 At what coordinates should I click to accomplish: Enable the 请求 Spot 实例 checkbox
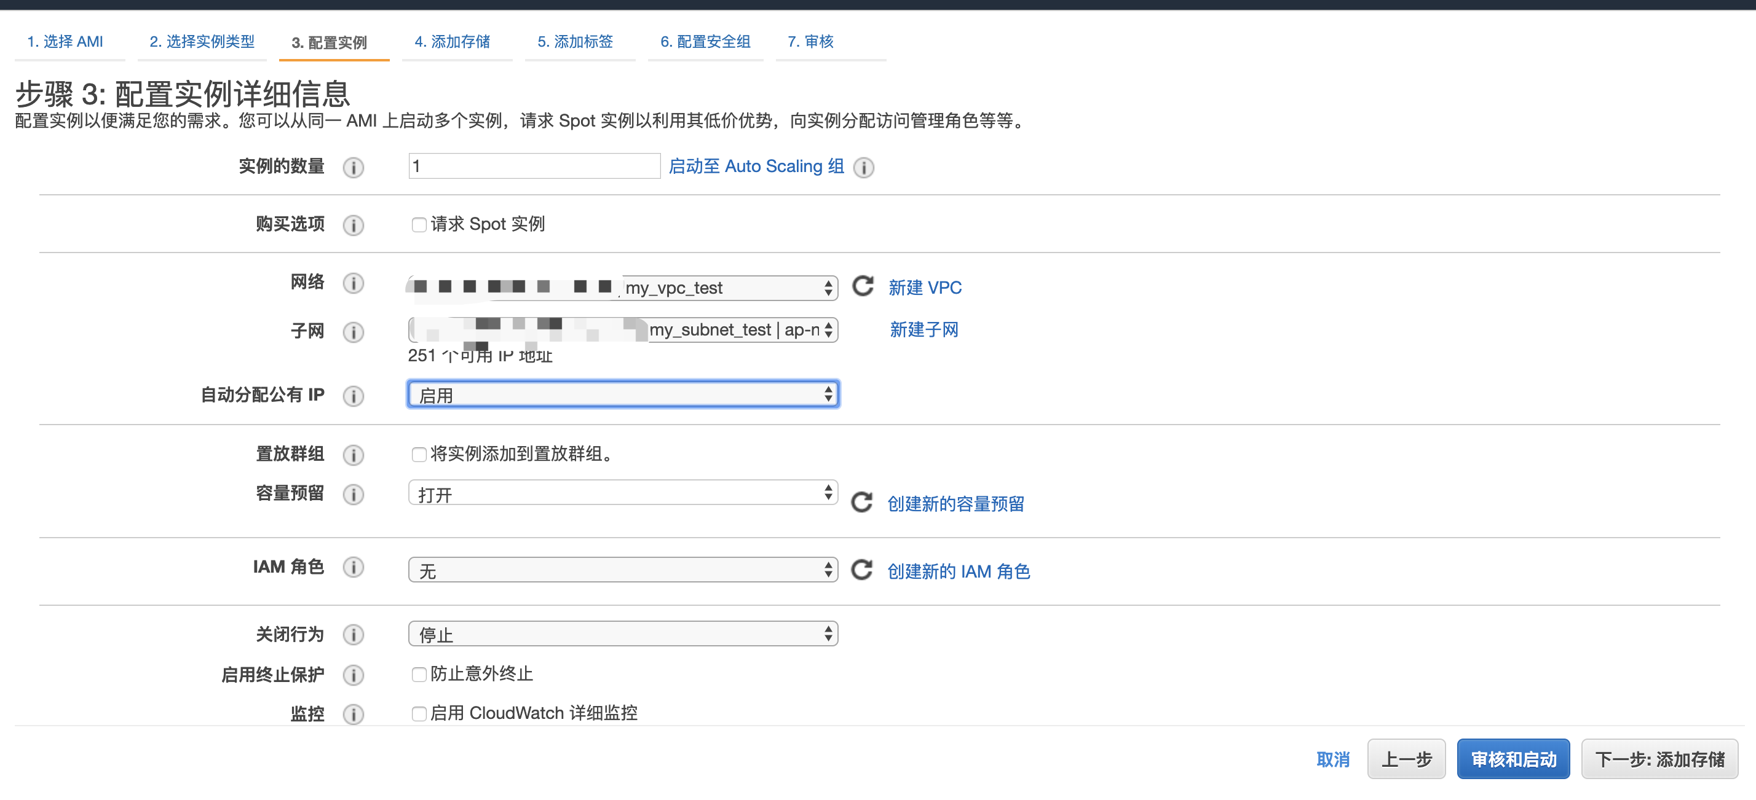point(419,225)
